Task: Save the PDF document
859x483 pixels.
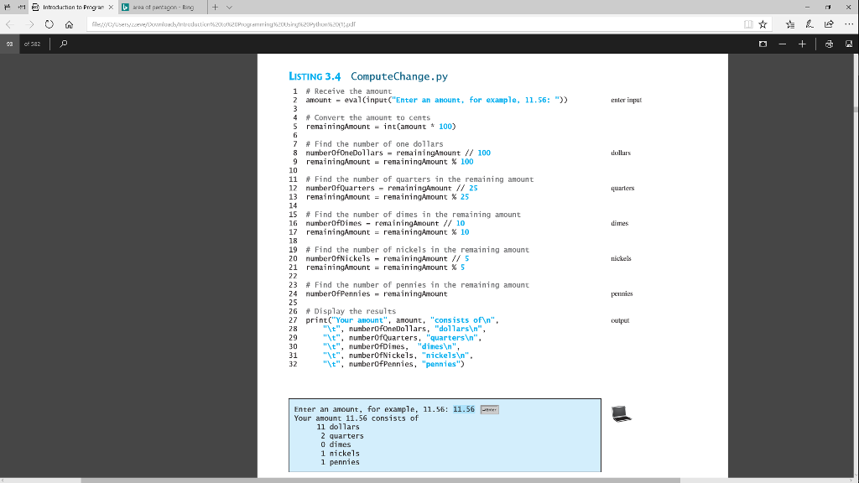Action: coord(849,42)
